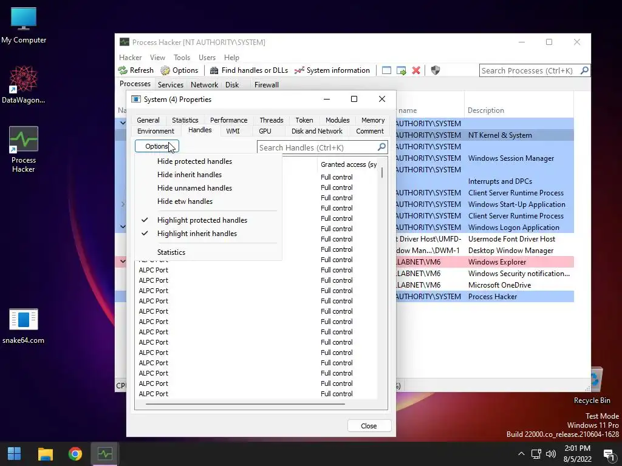Switch to Disk tab in main window

pyautogui.click(x=232, y=85)
